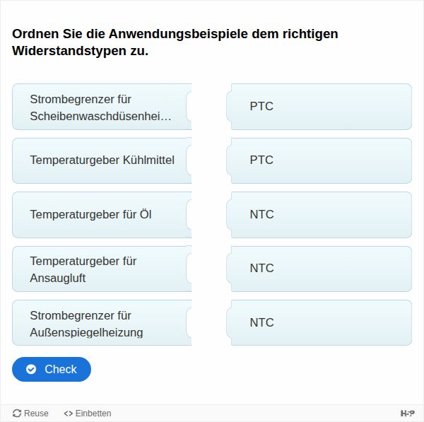Click the Check button
Viewport: 424px width, 422px height.
tap(52, 369)
